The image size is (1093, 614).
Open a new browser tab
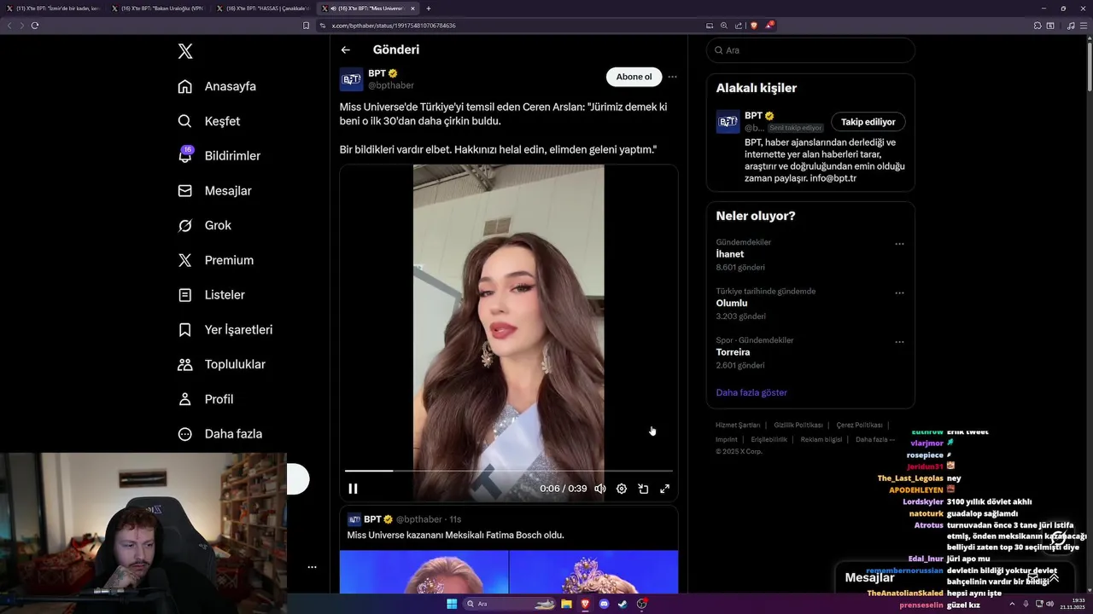coord(429,9)
